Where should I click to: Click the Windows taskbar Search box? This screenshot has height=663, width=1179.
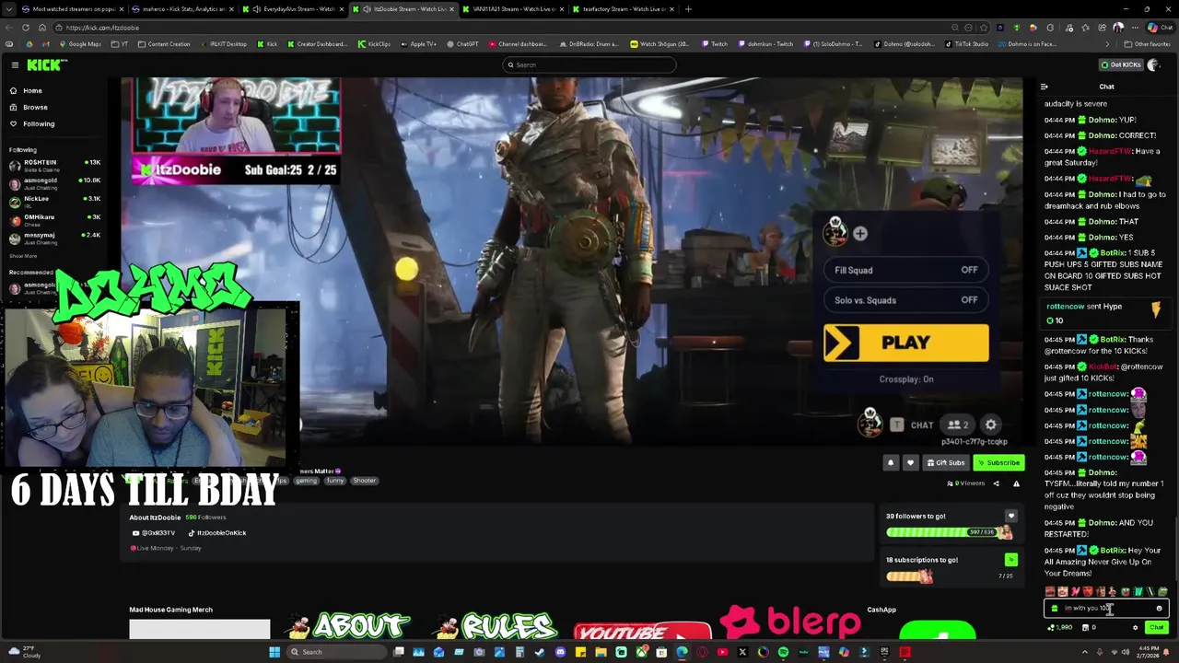click(x=336, y=652)
